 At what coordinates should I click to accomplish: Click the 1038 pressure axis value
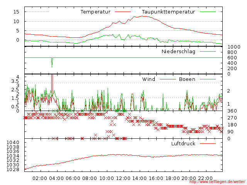pyautogui.click(x=13, y=147)
